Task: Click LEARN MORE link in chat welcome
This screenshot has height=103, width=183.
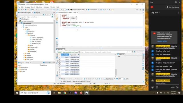Action: pos(162,41)
